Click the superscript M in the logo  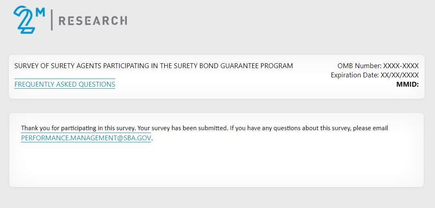[40, 12]
